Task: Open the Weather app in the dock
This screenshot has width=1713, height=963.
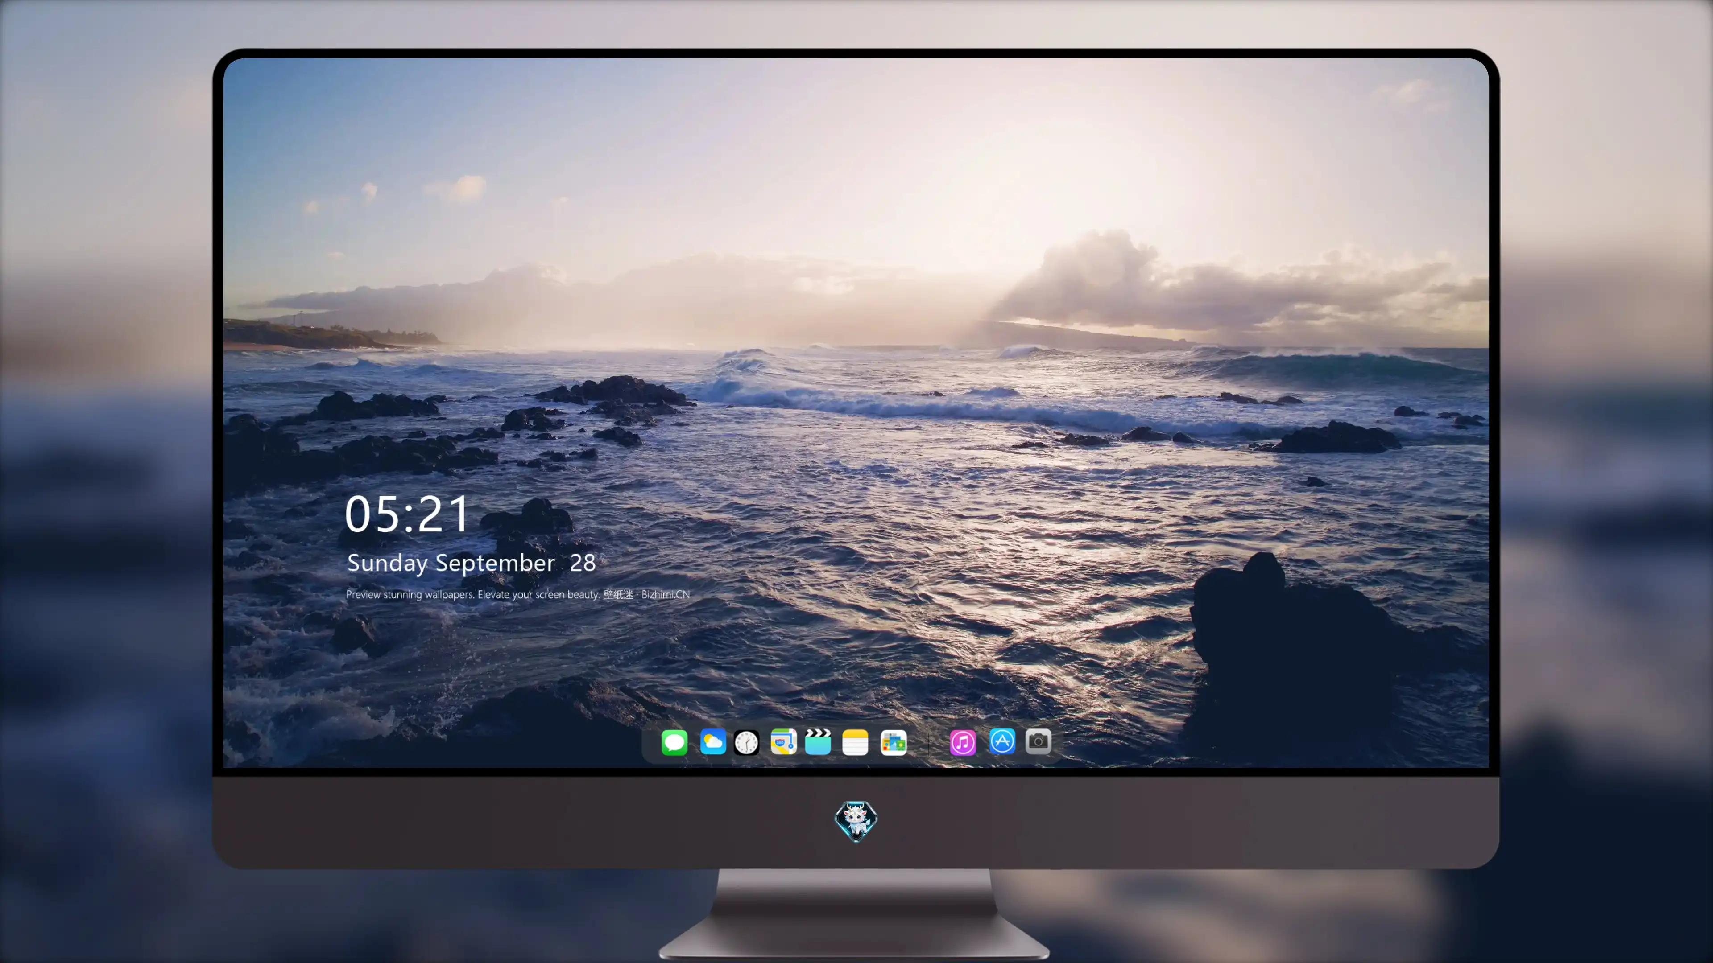Action: pyautogui.click(x=712, y=742)
